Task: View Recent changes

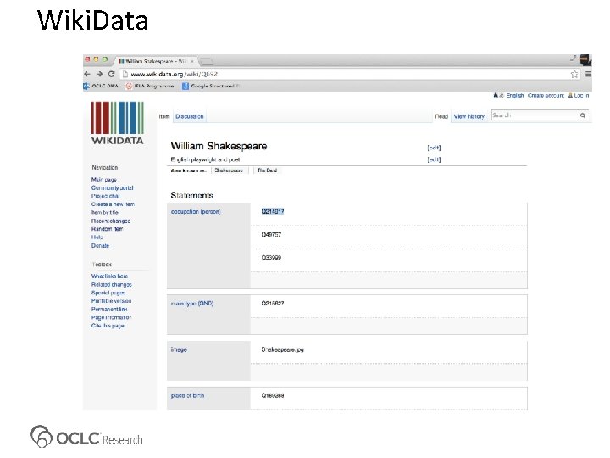Action: point(111,221)
